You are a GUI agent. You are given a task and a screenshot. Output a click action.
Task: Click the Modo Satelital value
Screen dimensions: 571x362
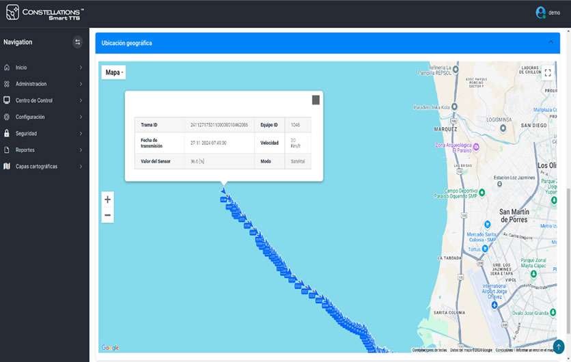[298, 161]
